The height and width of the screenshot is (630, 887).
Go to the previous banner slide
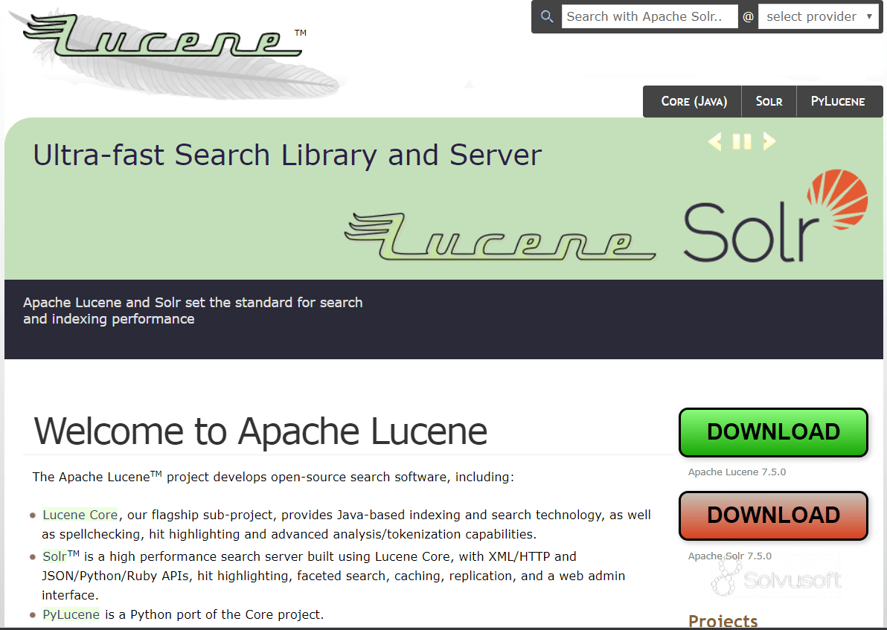coord(714,141)
